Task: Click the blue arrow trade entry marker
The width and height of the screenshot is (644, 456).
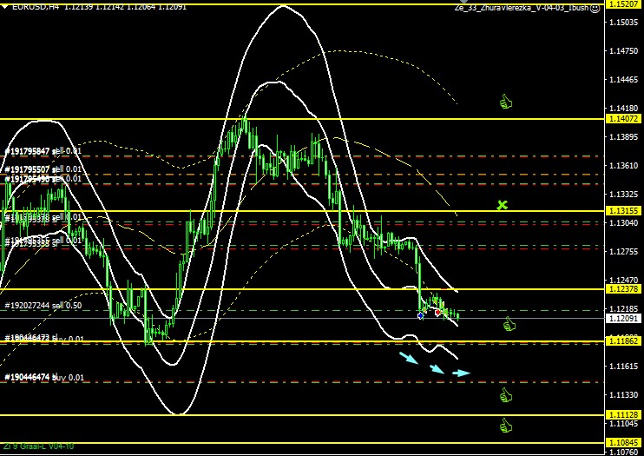Action: [421, 315]
